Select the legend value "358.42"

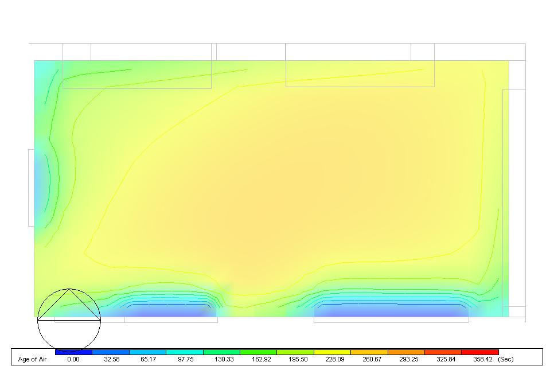click(x=483, y=359)
